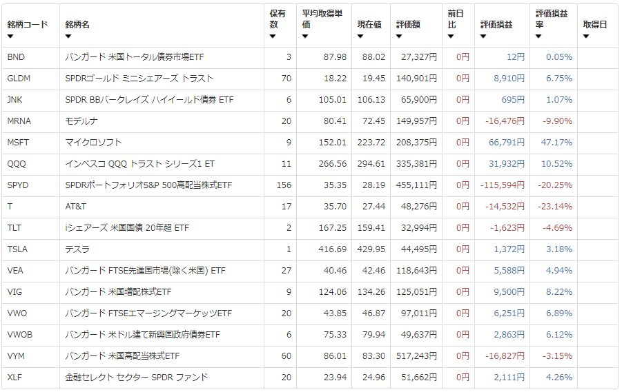This screenshot has width=622, height=392.
Task: Click the valuation 517,243円
Action: [x=416, y=357]
